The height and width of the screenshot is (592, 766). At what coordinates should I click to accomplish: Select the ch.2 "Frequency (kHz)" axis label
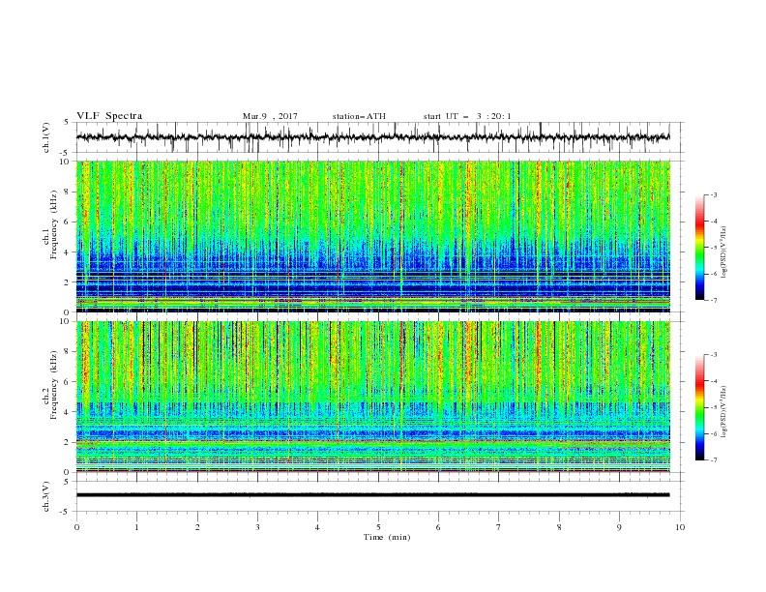coord(54,385)
